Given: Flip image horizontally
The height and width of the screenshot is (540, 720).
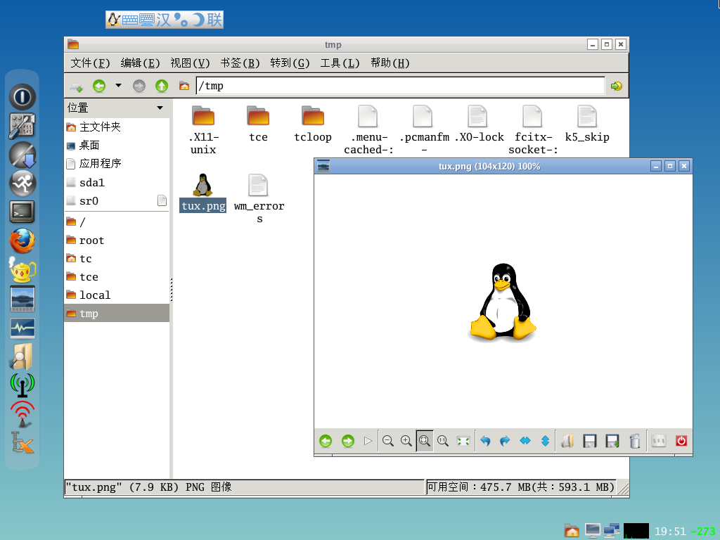Looking at the screenshot, I should coord(525,442).
